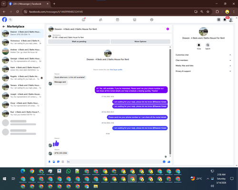Image resolution: width=238 pixels, height=190 pixels.
Task: Expand the Customise chat section
Action: 203,55
